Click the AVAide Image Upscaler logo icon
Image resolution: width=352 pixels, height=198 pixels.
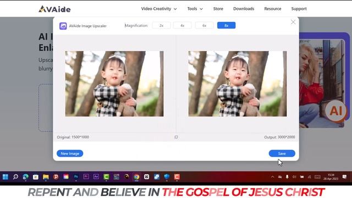click(63, 26)
